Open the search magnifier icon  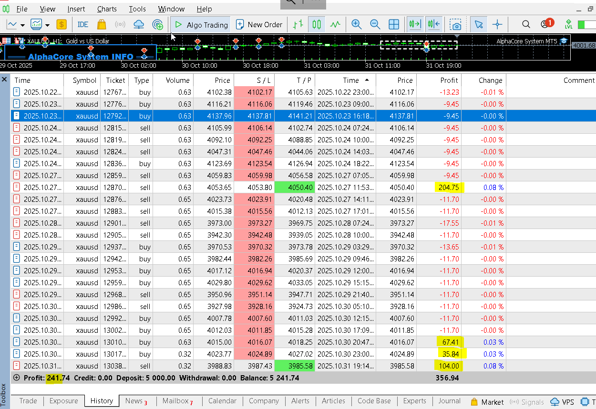point(526,25)
